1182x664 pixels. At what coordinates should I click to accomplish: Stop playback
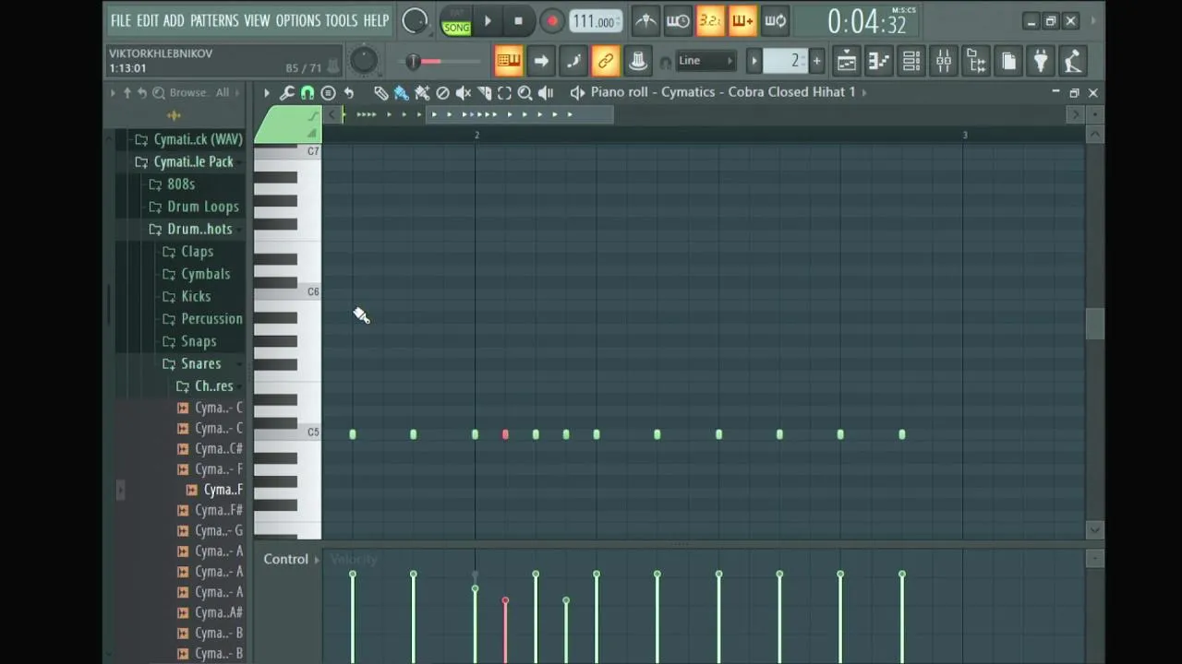click(x=518, y=20)
